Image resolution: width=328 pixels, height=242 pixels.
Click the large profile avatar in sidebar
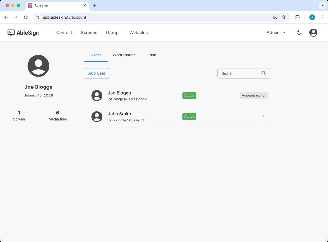[38, 66]
